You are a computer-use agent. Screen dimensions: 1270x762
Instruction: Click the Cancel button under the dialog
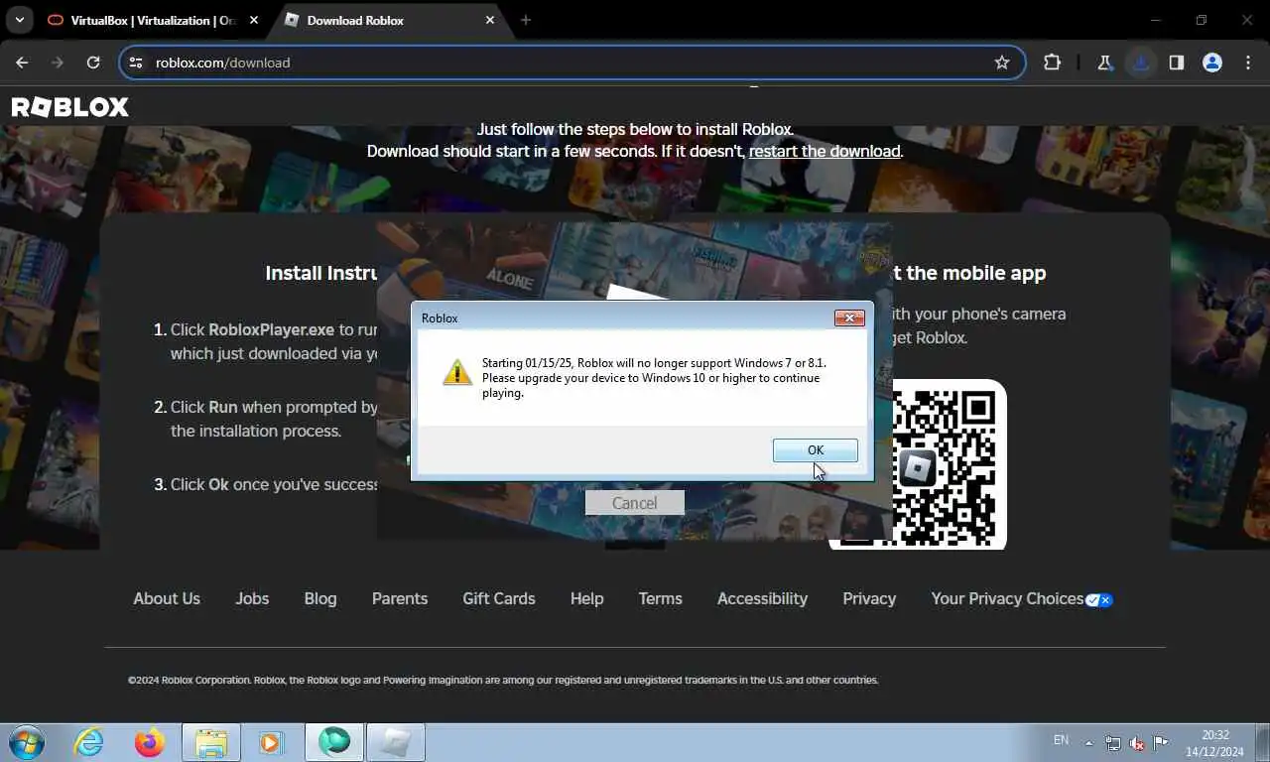coord(634,503)
